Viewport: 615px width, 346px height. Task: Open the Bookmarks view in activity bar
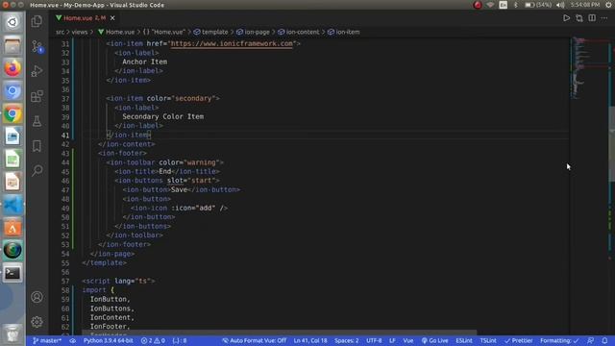(x=37, y=146)
